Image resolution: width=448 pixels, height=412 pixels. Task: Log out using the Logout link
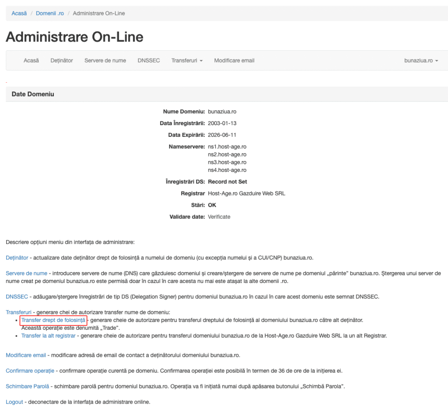(14, 402)
